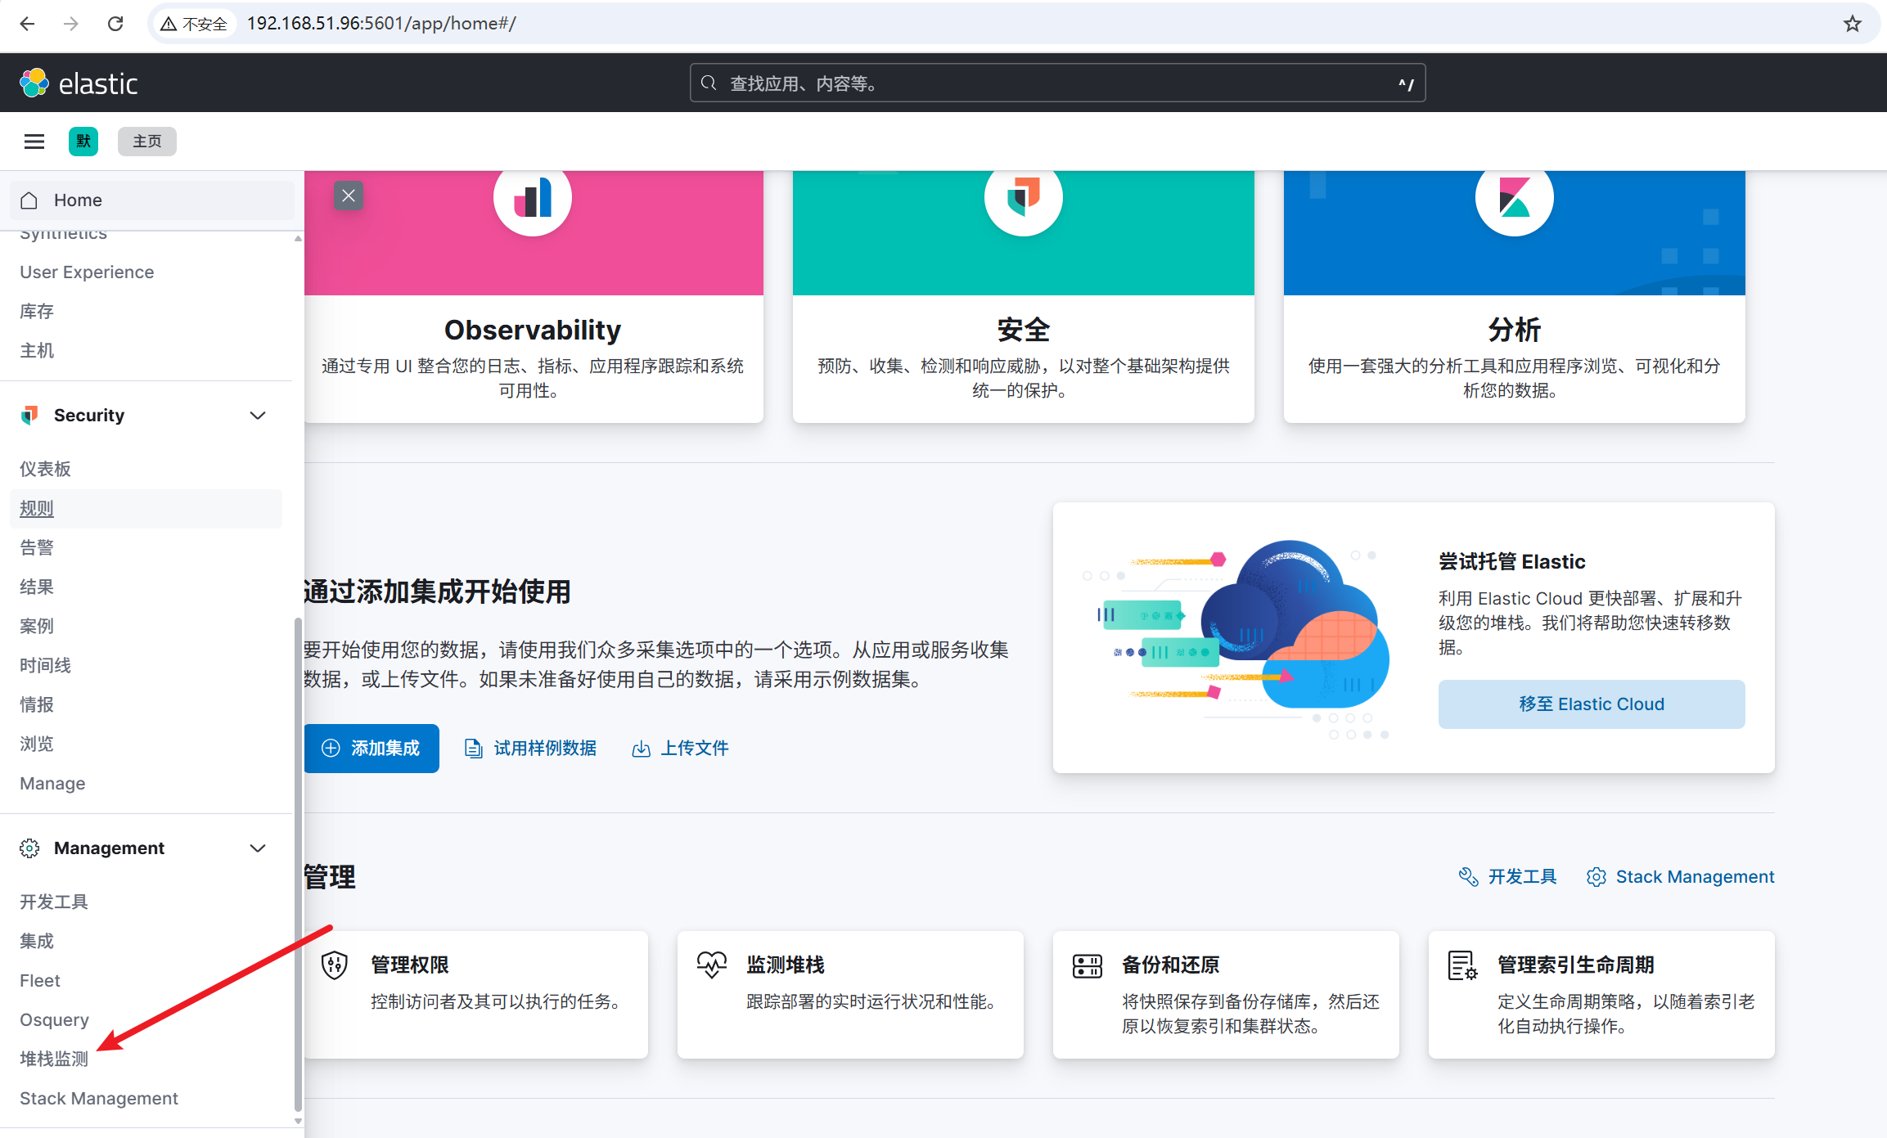Open the green space avatar icon
This screenshot has height=1138, width=1887.
tap(83, 142)
